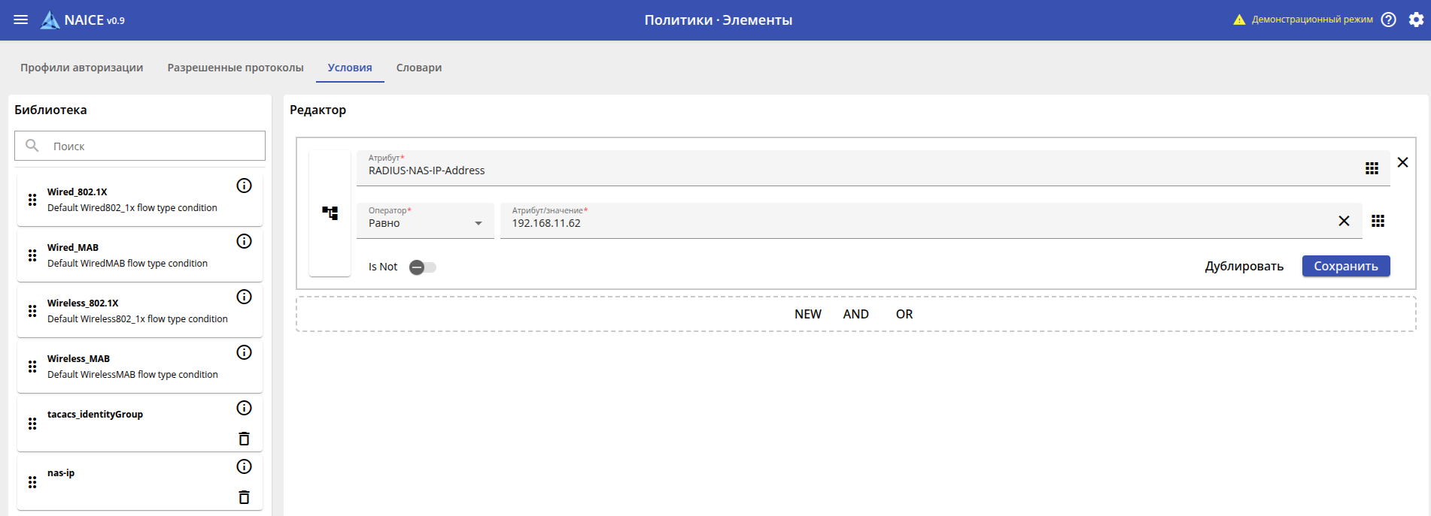Viewport: 1431px width, 516px height.
Task: Open the Профили авторизации tab
Action: (x=81, y=68)
